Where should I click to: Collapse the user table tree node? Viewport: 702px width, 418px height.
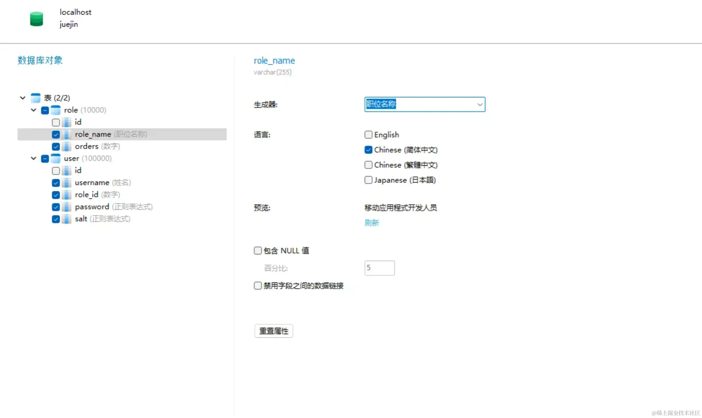coord(34,158)
